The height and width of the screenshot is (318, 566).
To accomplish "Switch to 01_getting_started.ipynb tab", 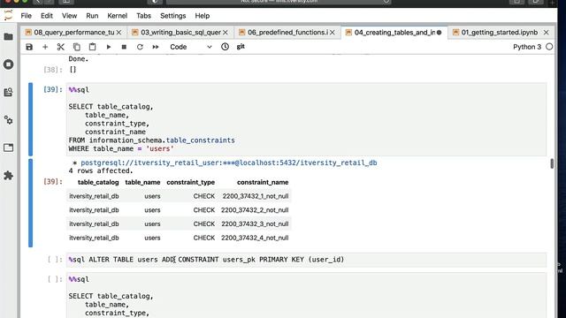I will [500, 33].
